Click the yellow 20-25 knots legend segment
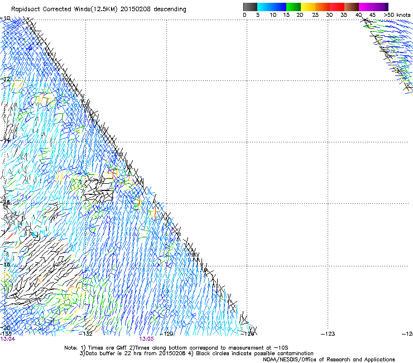The image size is (413, 363). click(x=308, y=7)
